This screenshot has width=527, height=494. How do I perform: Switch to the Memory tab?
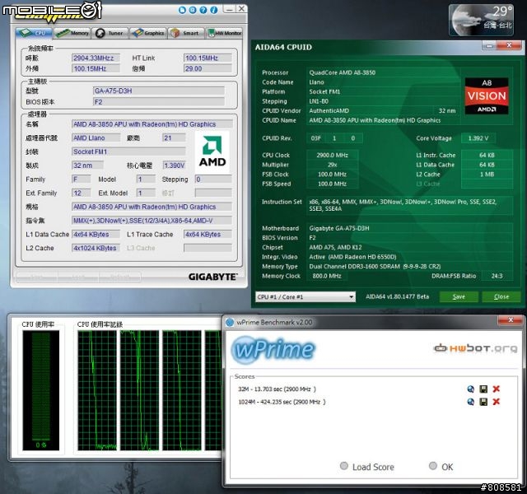pos(72,33)
